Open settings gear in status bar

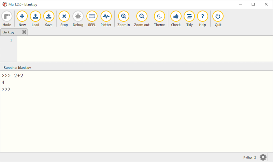pyautogui.click(x=263, y=157)
